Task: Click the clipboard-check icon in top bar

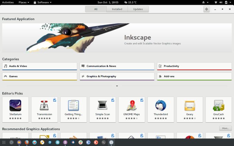Action: tap(226, 2)
